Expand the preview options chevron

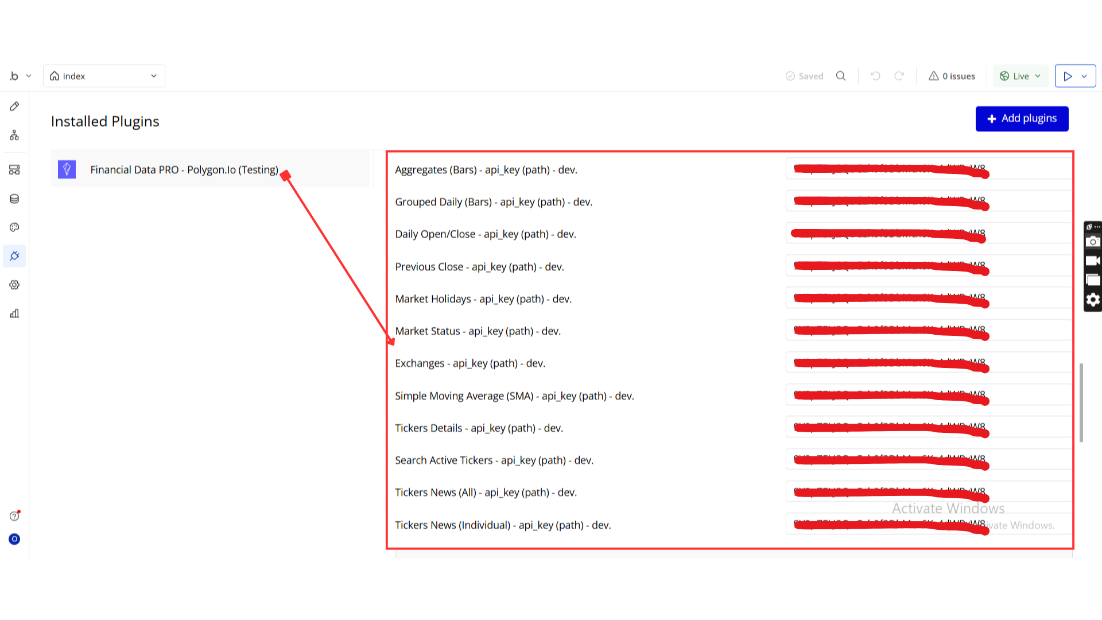(x=1084, y=76)
